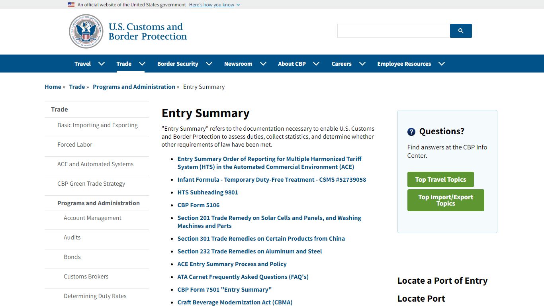The width and height of the screenshot is (544, 306).
Task: Expand the "Here's how you know" banner
Action: (x=214, y=5)
